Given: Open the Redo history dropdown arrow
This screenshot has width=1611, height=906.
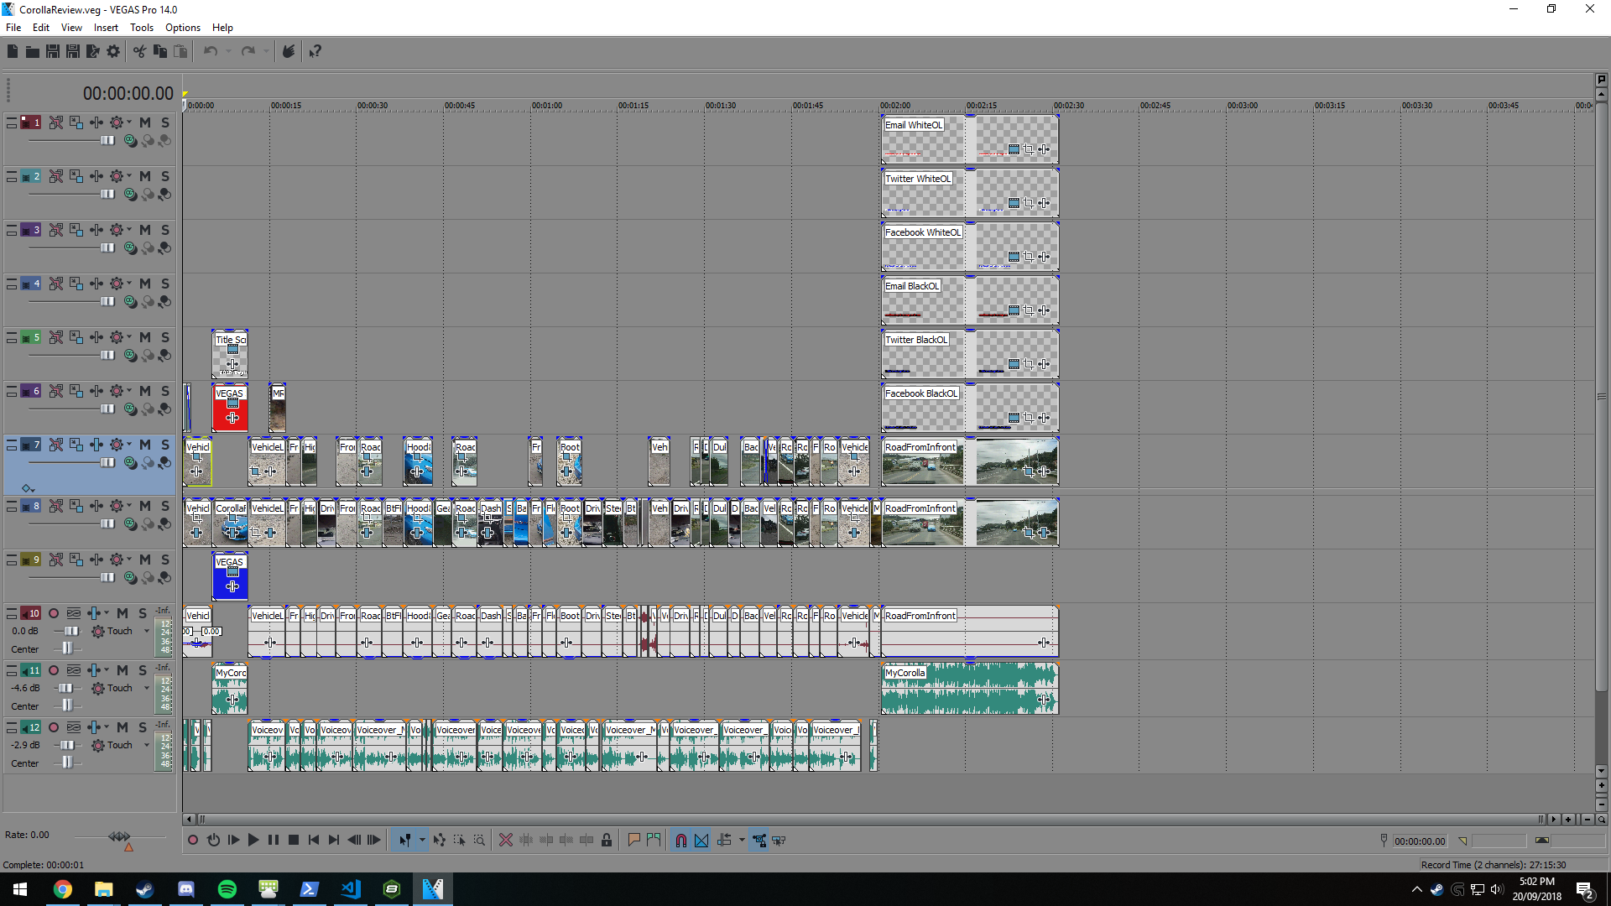Looking at the screenshot, I should (x=266, y=51).
